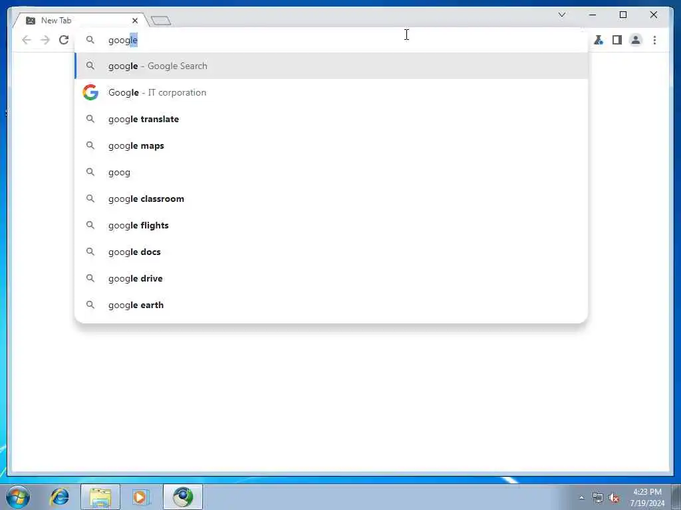Minimize the browser window
This screenshot has width=681, height=510.
pyautogui.click(x=593, y=15)
